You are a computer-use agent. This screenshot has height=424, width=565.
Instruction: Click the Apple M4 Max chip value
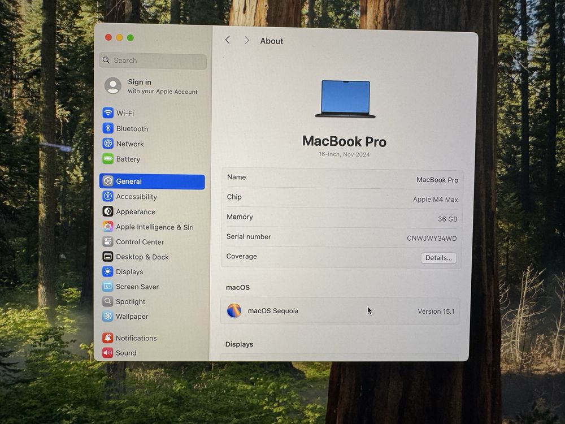pos(435,200)
